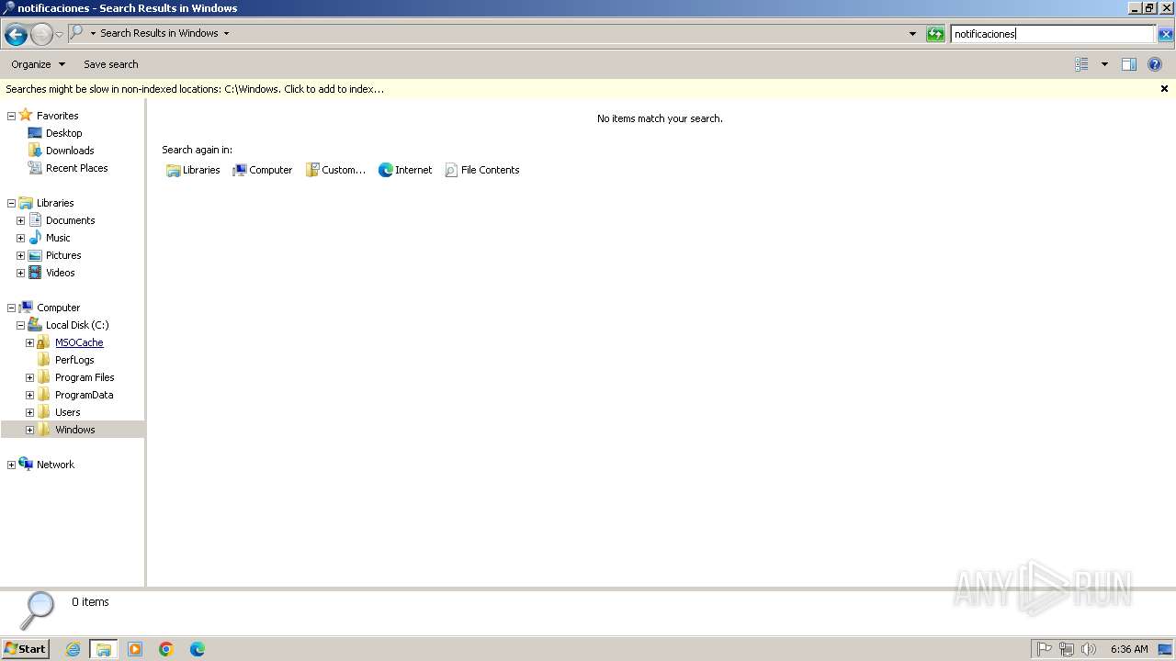1176x661 pixels.
Task: Select Network in the navigation pane
Action: coord(55,465)
